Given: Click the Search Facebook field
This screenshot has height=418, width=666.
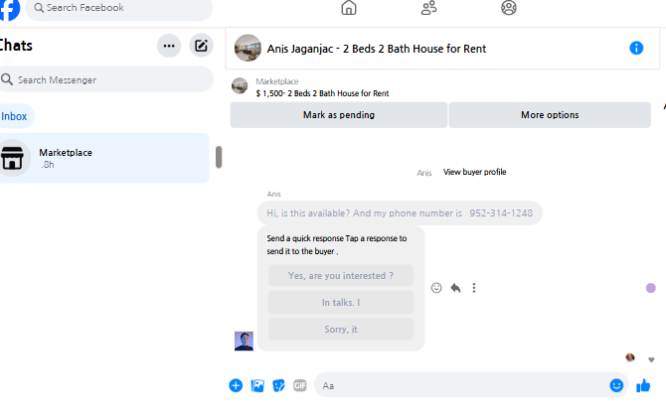Looking at the screenshot, I should coord(119,9).
